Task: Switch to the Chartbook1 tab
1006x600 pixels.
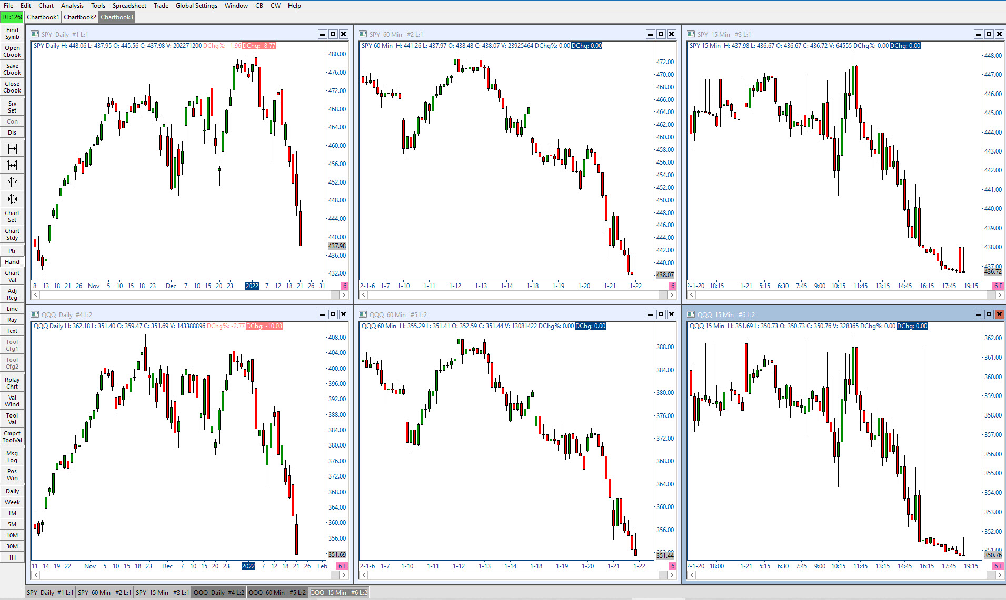Action: point(43,17)
